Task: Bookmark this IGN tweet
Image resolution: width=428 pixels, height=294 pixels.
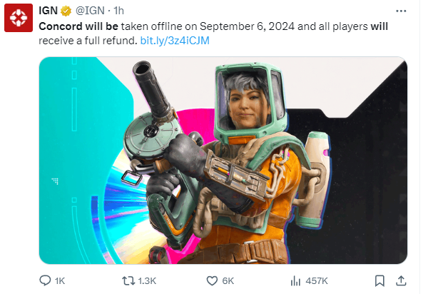Action: (x=379, y=280)
